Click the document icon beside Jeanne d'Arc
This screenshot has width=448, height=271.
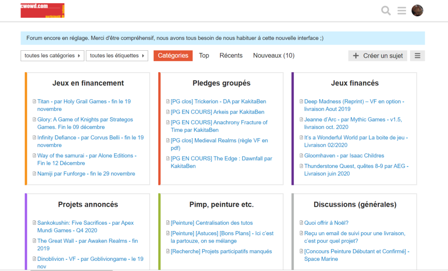point(301,119)
